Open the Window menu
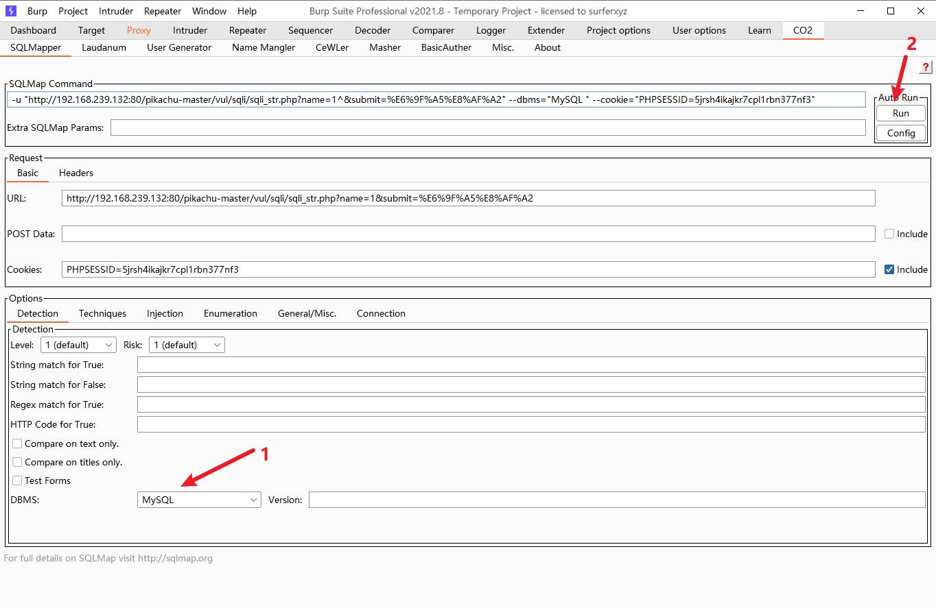 point(209,11)
